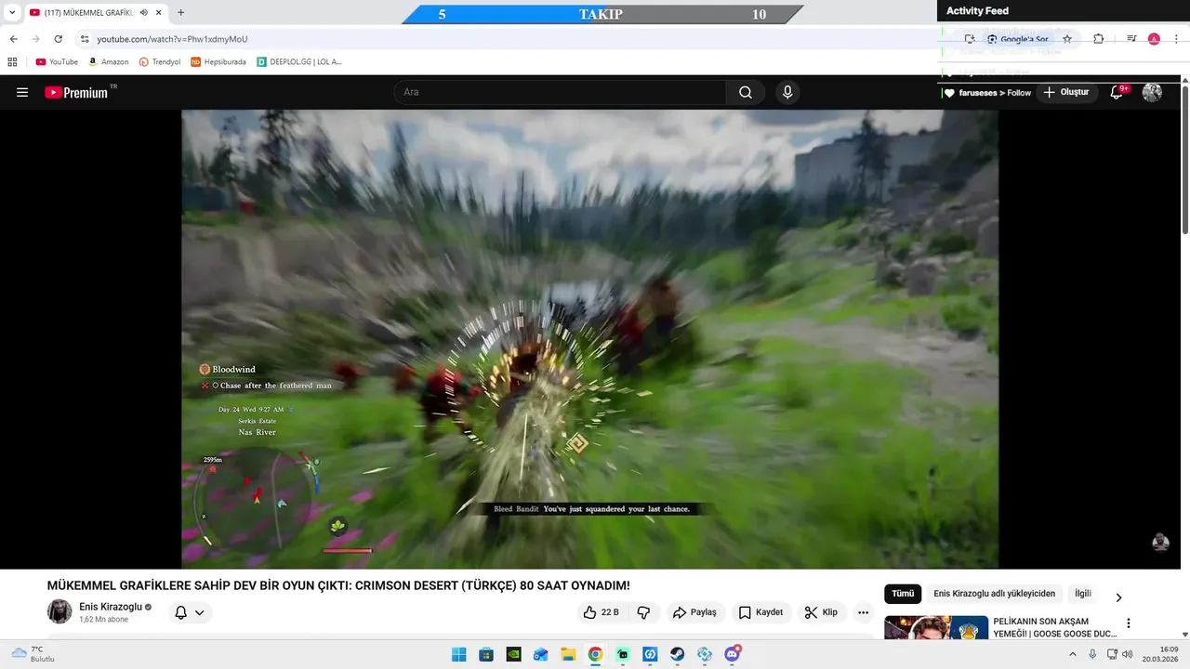Open the apps grid in bookmarks bar
The height and width of the screenshot is (669, 1190).
pos(12,62)
